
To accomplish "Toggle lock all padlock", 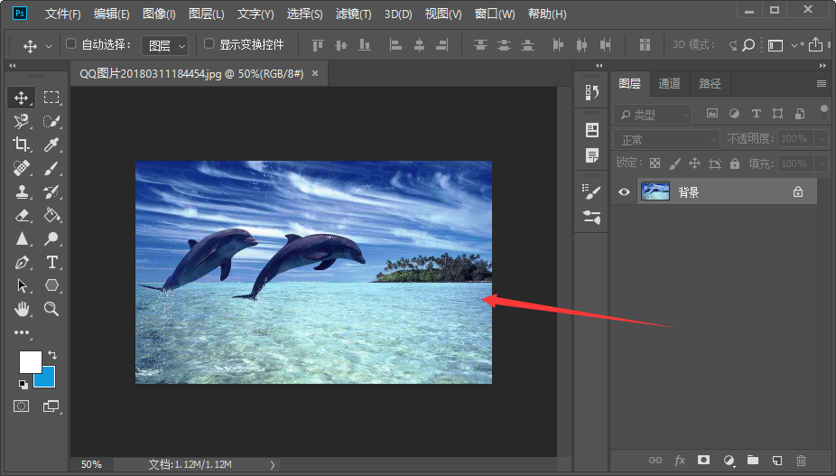I will 735,163.
